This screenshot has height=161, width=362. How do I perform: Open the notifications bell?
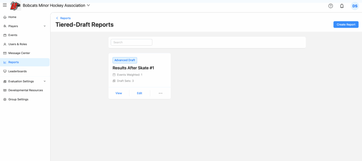click(342, 6)
